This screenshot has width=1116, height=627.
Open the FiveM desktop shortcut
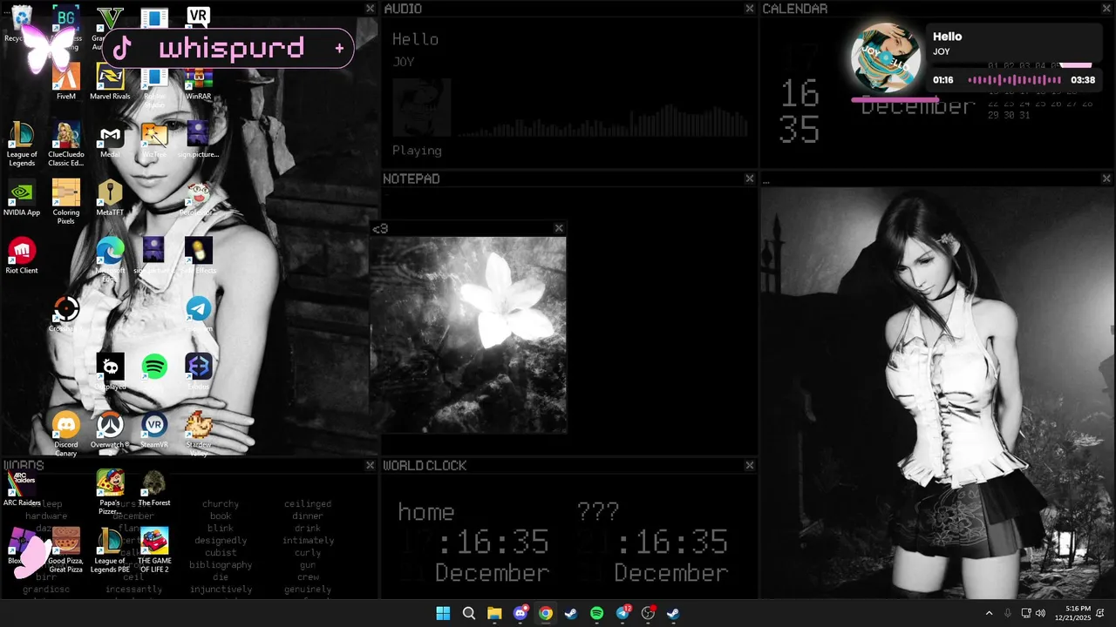tap(65, 81)
